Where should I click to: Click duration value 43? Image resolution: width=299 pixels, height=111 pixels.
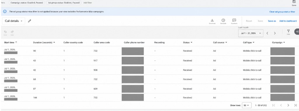click(34, 60)
